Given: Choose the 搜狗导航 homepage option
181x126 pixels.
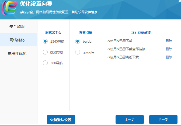Looking at the screenshot, I should pos(45,52).
